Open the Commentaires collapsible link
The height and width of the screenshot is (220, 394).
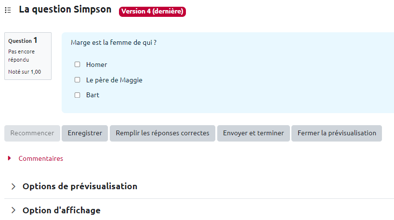40,158
